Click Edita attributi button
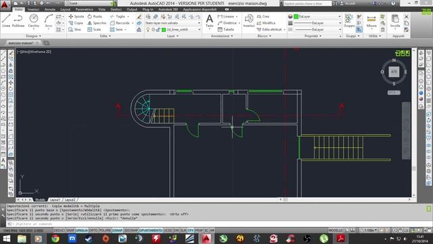This screenshot has width=433, height=244. coord(271,29)
